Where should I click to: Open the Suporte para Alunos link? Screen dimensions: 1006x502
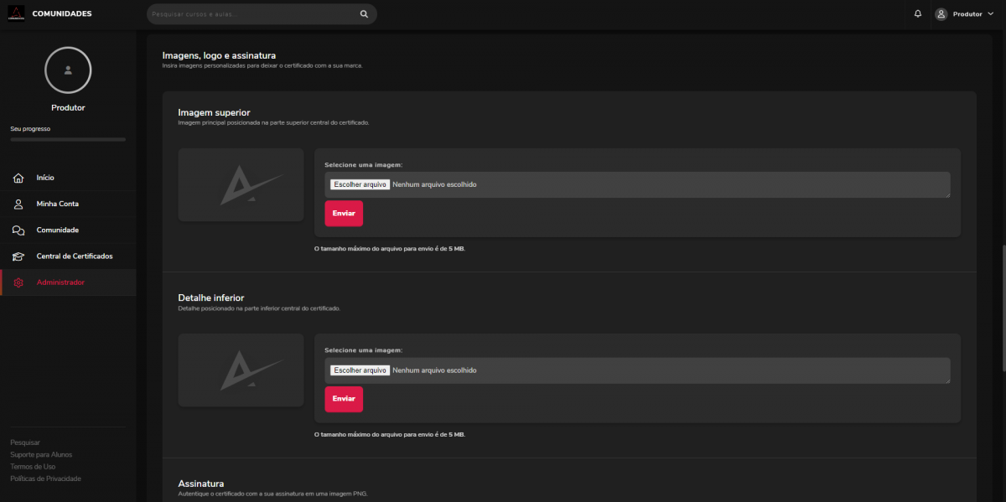point(41,454)
